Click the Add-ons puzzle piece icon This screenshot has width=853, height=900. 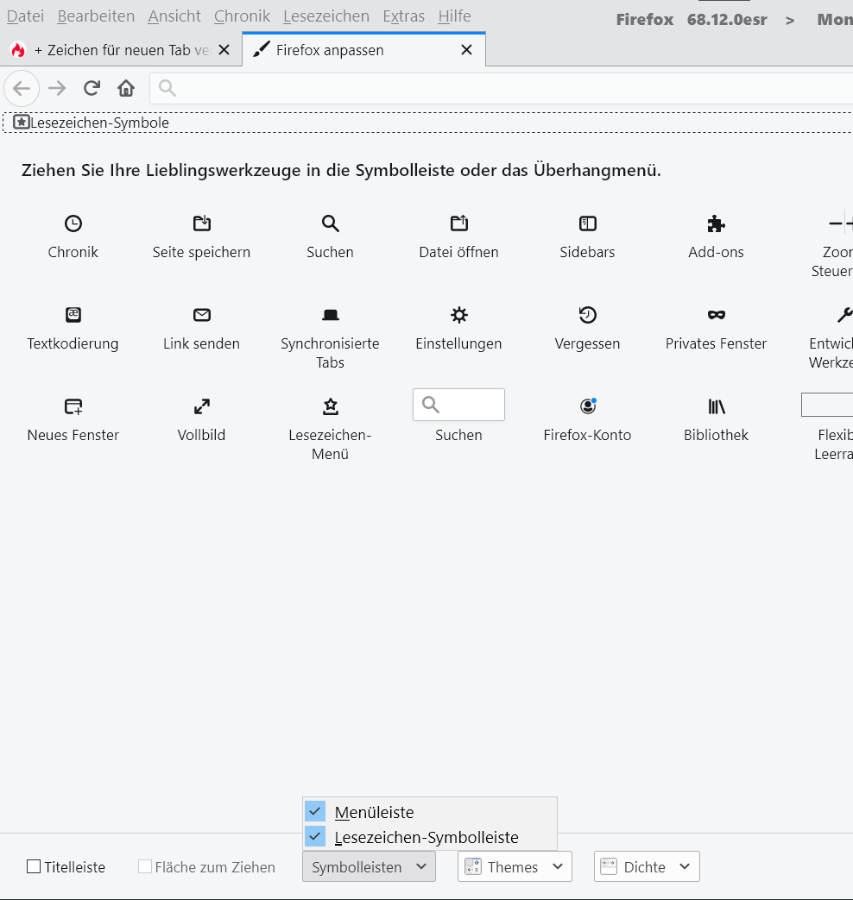tap(717, 223)
